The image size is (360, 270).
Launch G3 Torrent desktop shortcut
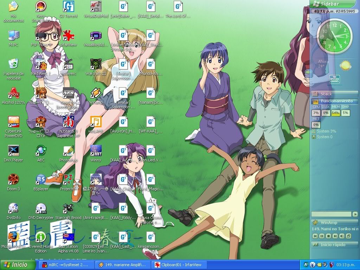coord(68,7)
